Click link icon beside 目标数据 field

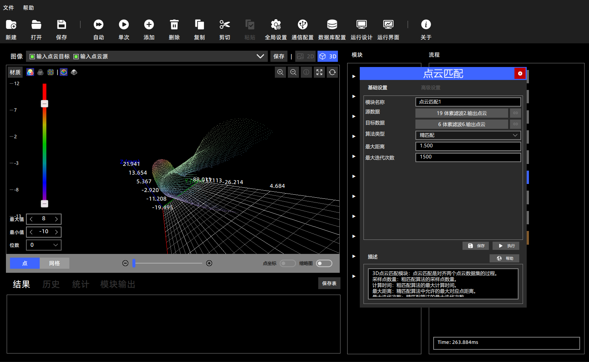(516, 124)
